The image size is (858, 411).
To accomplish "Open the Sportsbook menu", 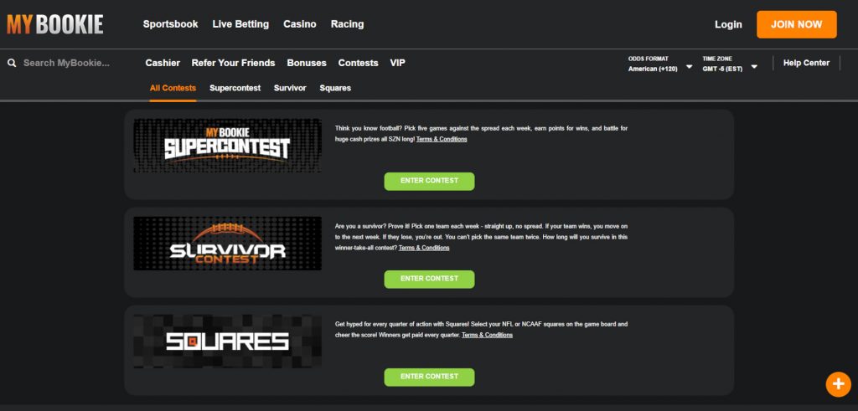I will pyautogui.click(x=171, y=24).
